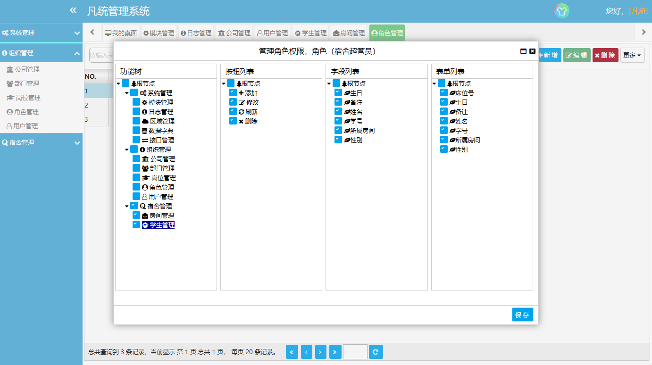Uncheck the 性别 checkbox in form list
Viewport: 652px width, 365px height.
point(444,149)
